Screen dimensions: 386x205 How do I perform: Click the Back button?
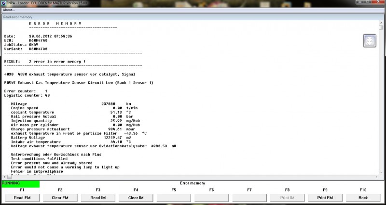tap(363, 198)
